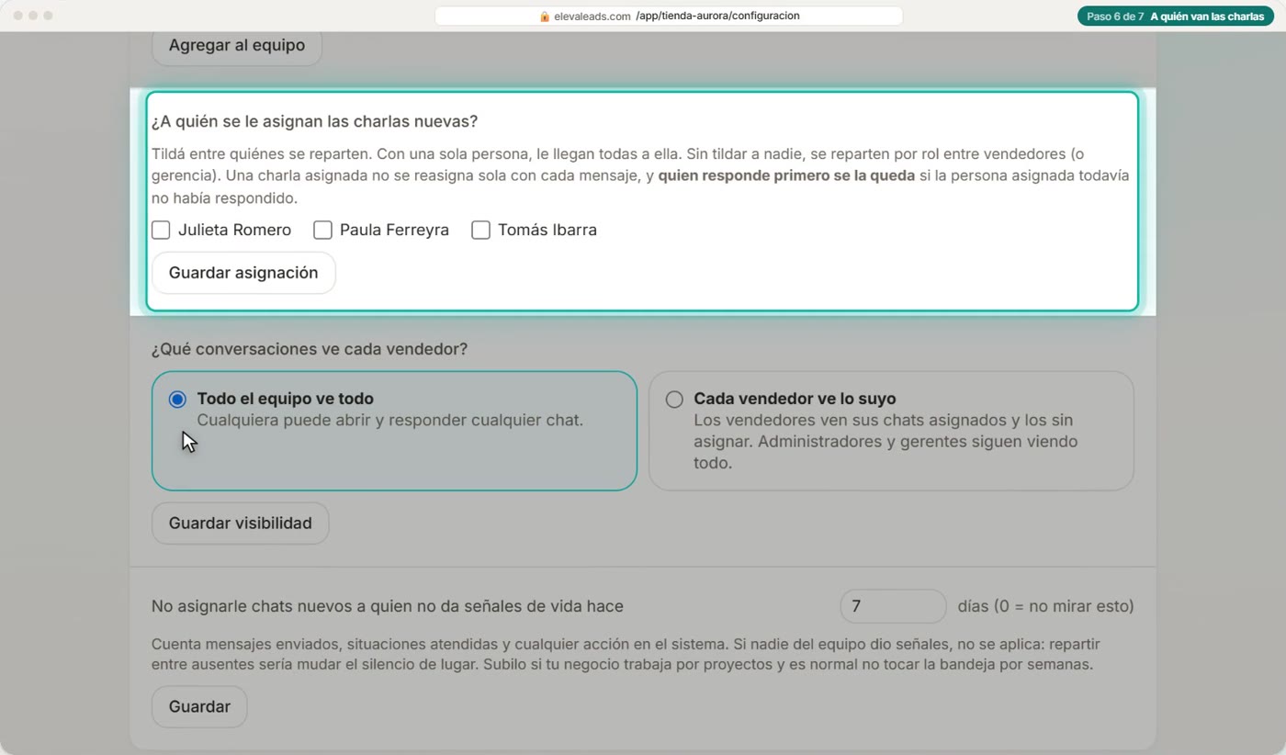The width and height of the screenshot is (1286, 755).
Task: Select the 'Todo el equipo ve todo' radio
Action: click(x=177, y=399)
